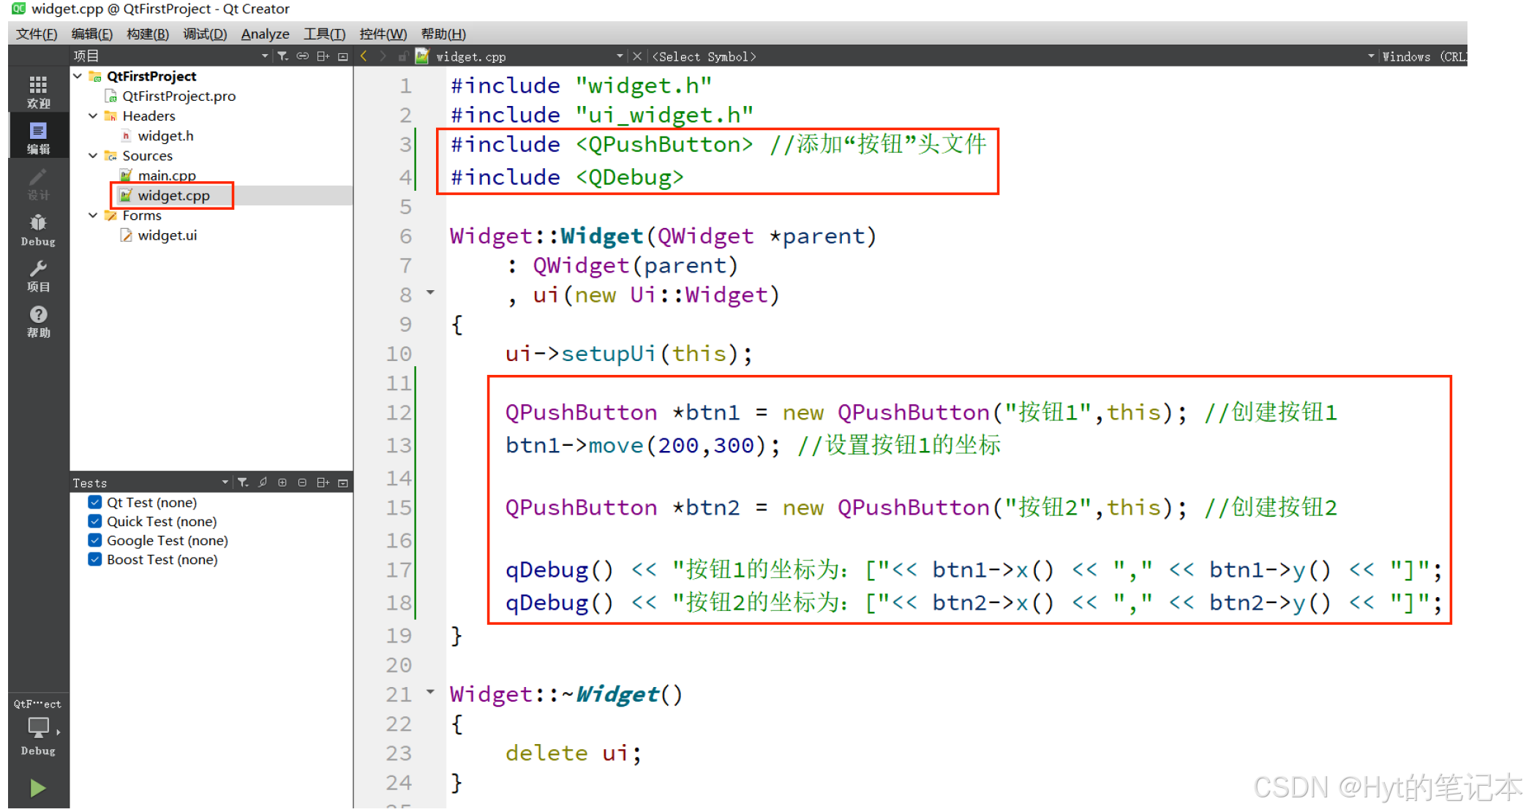Open the Select Symbol dropdown

tap(704, 56)
